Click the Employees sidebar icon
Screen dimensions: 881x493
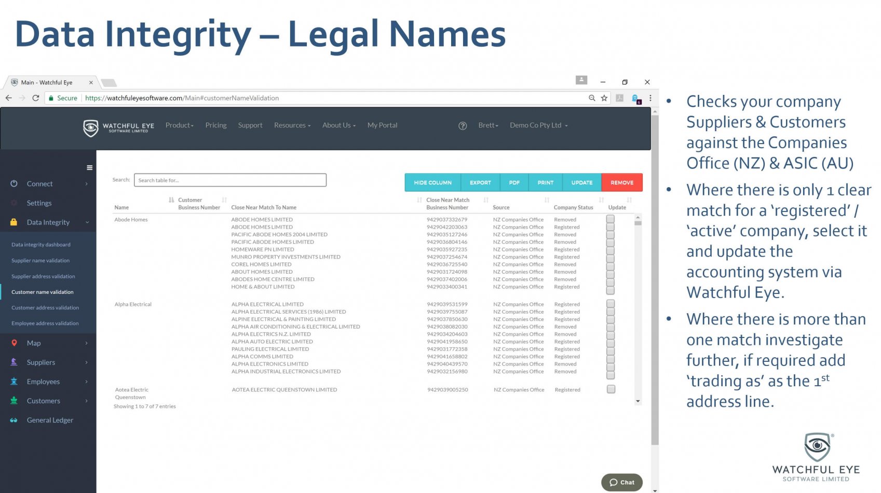pyautogui.click(x=14, y=381)
